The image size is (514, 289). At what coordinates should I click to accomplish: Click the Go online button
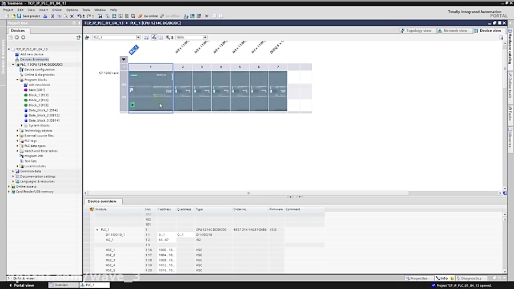[148, 16]
